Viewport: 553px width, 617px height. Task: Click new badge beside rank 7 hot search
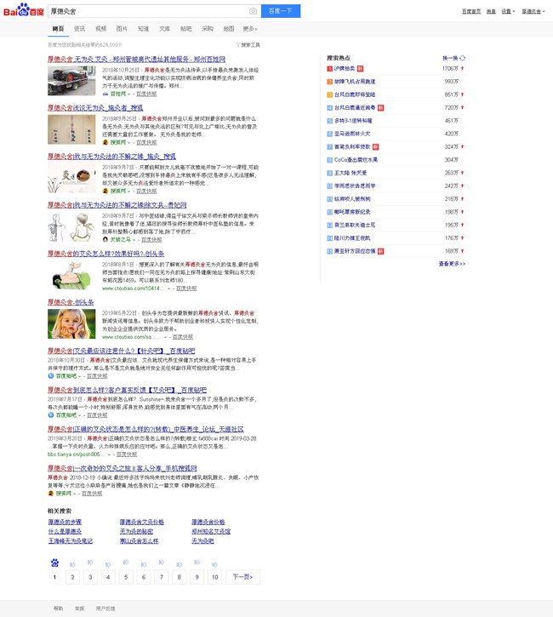[376, 146]
